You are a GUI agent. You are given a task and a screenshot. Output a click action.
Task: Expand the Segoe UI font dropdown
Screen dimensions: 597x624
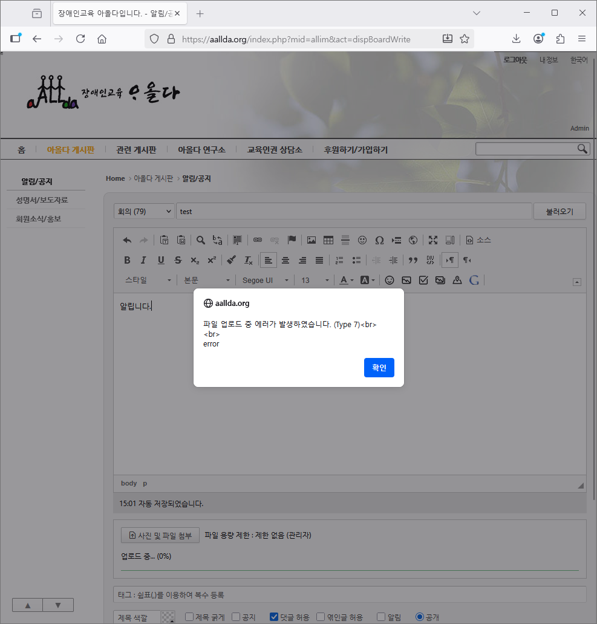(266, 281)
